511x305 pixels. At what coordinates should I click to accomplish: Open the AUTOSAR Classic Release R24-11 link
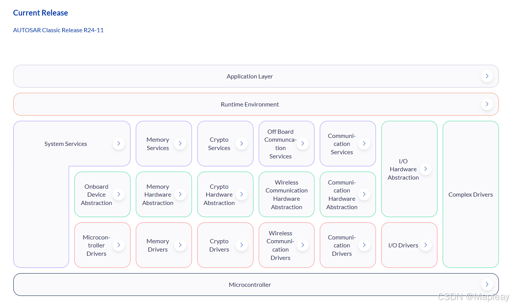pos(58,30)
